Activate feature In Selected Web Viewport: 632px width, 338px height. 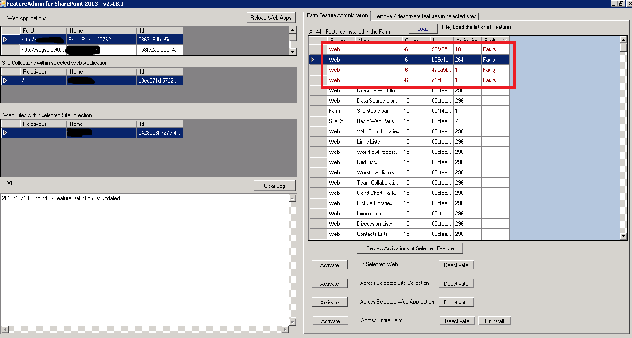(x=329, y=265)
